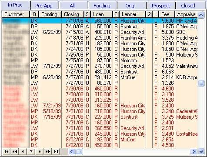Select the 560,000 loan cell
The width and height of the screenshot is (207, 157).
coord(102,21)
